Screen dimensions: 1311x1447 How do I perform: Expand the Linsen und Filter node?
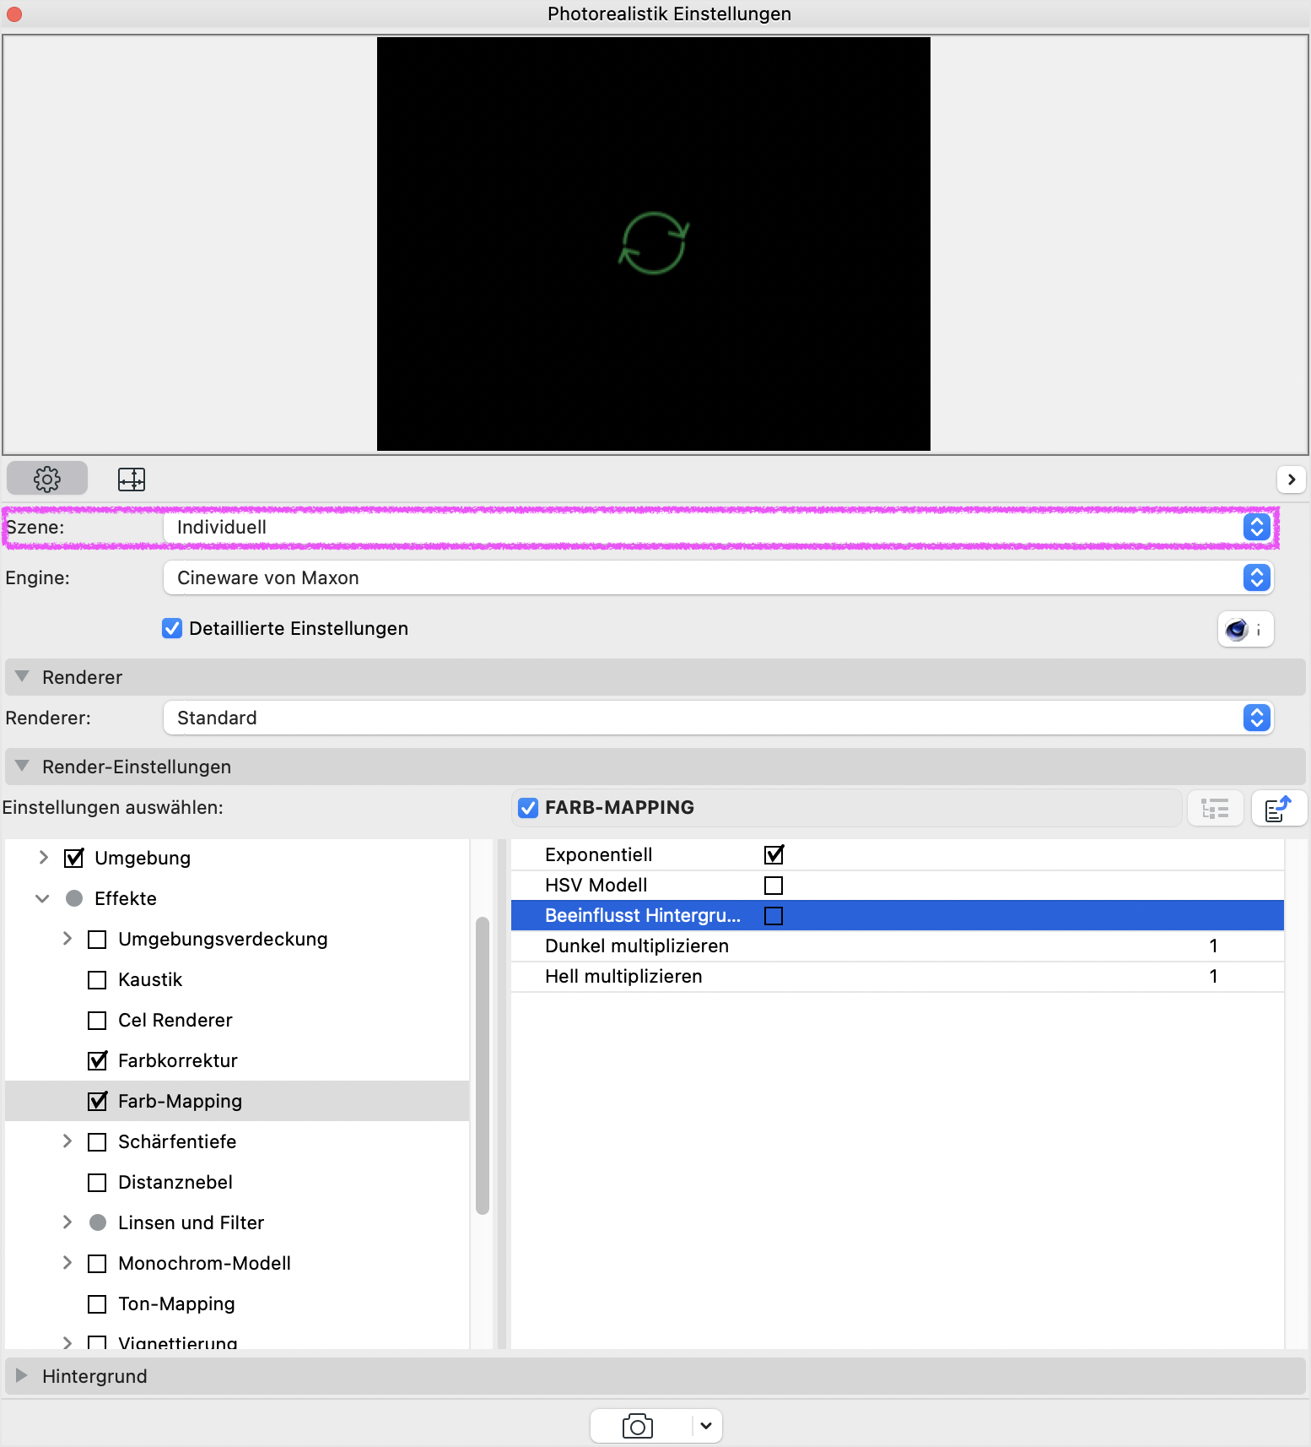coord(67,1222)
